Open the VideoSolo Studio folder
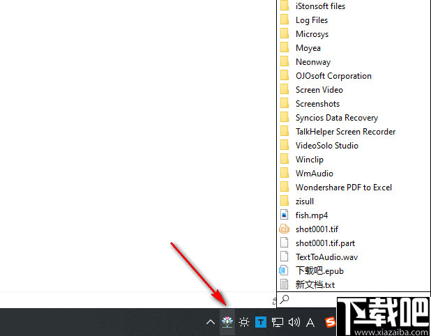 tap(327, 146)
